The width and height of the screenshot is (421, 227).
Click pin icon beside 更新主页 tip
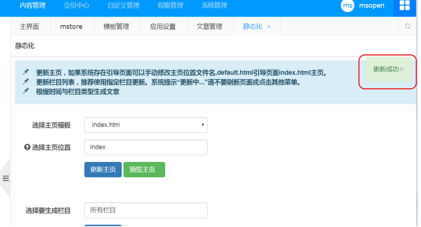26,72
